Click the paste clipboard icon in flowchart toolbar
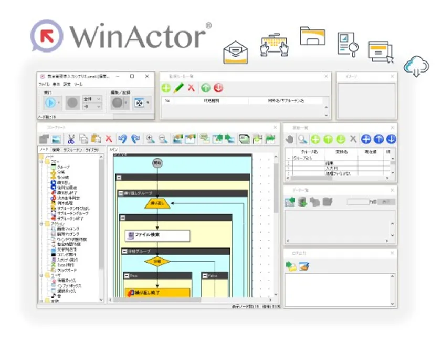This screenshot has width=441, height=351. [x=96, y=139]
